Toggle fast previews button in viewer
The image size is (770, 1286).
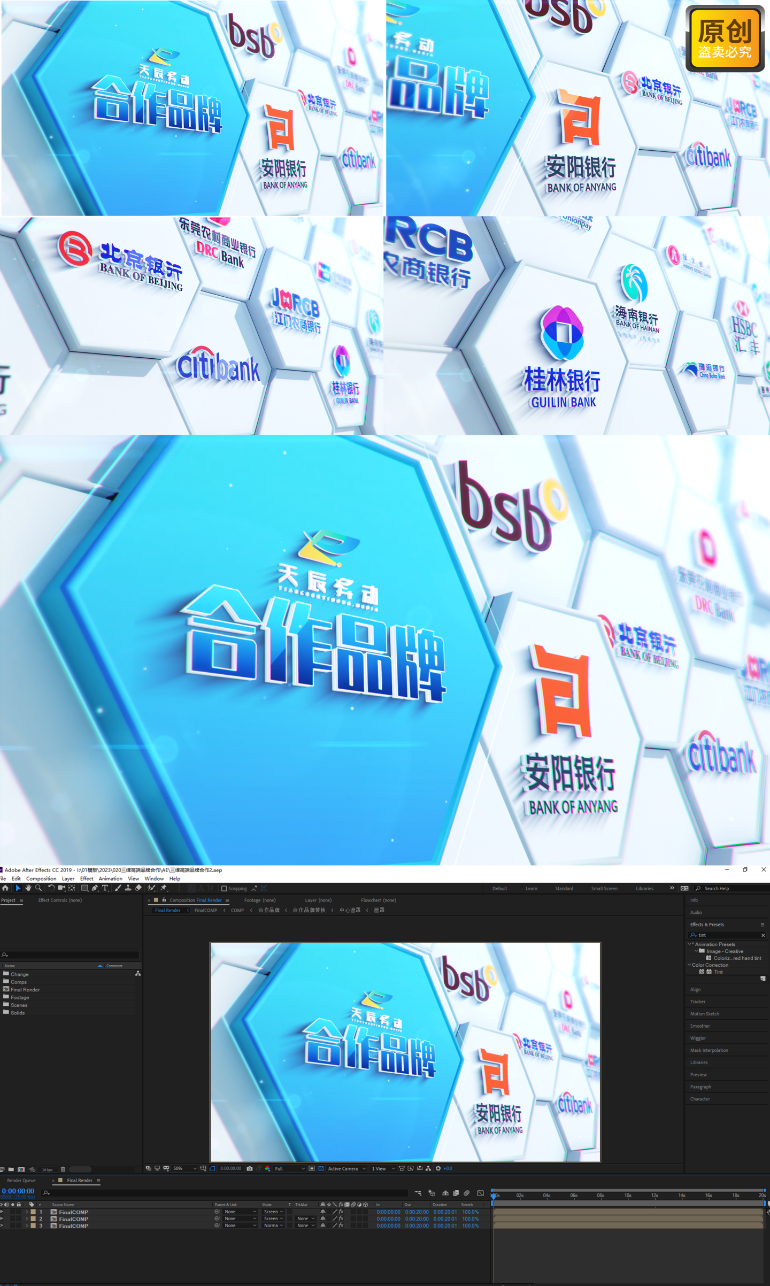[411, 1168]
